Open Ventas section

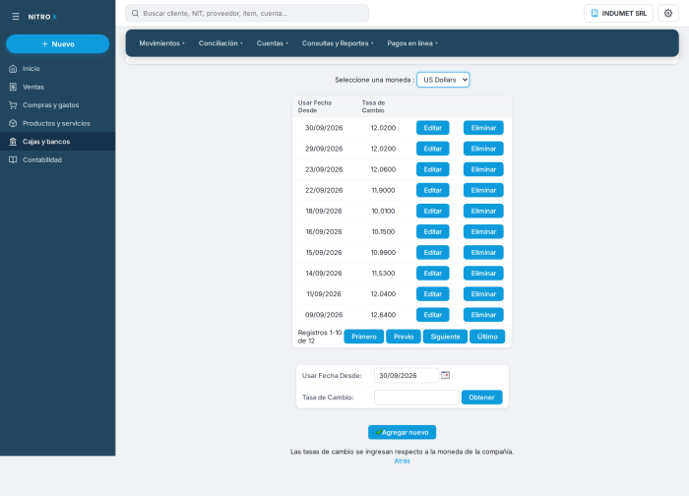pyautogui.click(x=57, y=87)
